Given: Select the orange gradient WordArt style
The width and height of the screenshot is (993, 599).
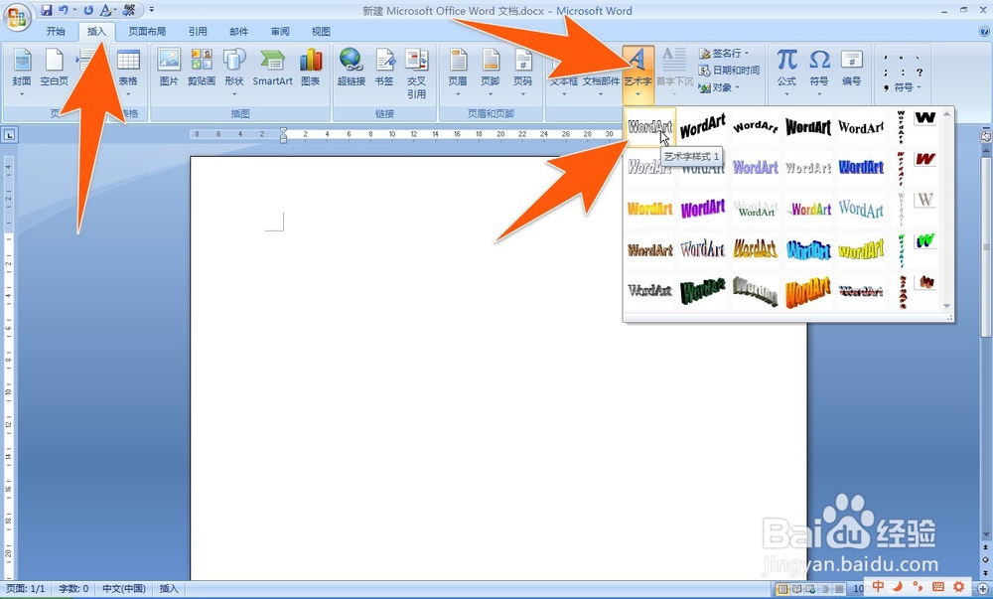Looking at the screenshot, I should (x=649, y=209).
